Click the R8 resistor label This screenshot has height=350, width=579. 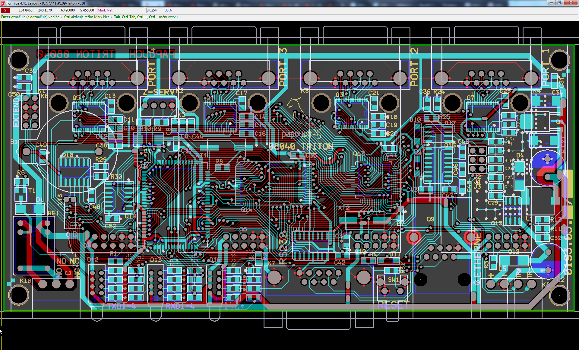219,161
